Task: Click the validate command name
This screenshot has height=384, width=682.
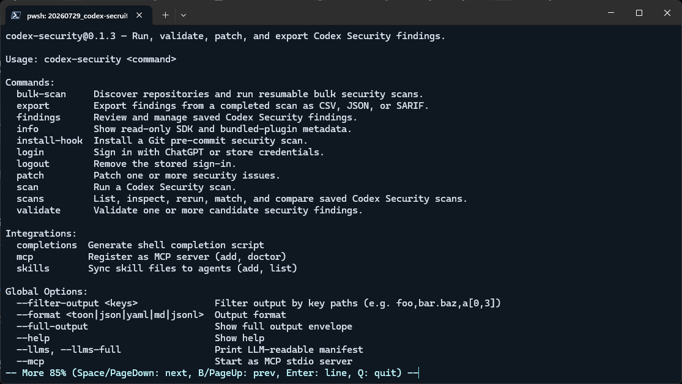Action: (39, 210)
